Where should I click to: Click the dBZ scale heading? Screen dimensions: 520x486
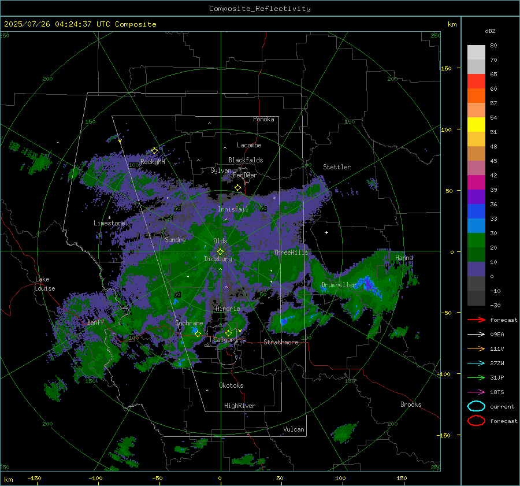[490, 31]
